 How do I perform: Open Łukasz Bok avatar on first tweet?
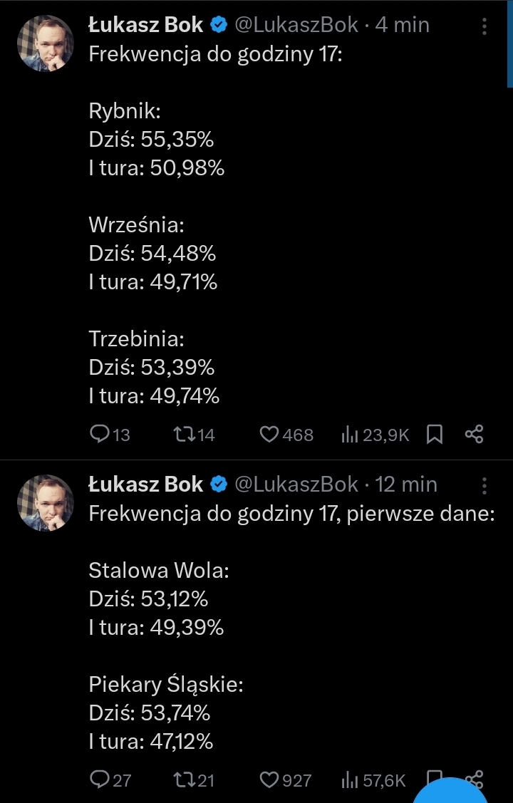click(x=45, y=43)
